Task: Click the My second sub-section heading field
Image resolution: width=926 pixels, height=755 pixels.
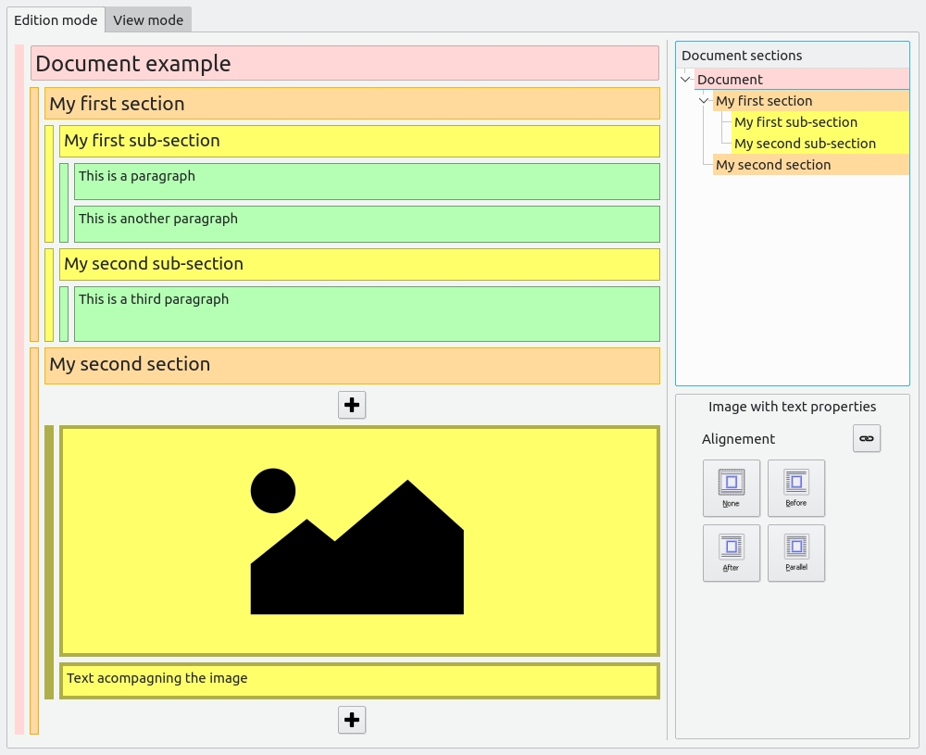Action: [x=359, y=264]
